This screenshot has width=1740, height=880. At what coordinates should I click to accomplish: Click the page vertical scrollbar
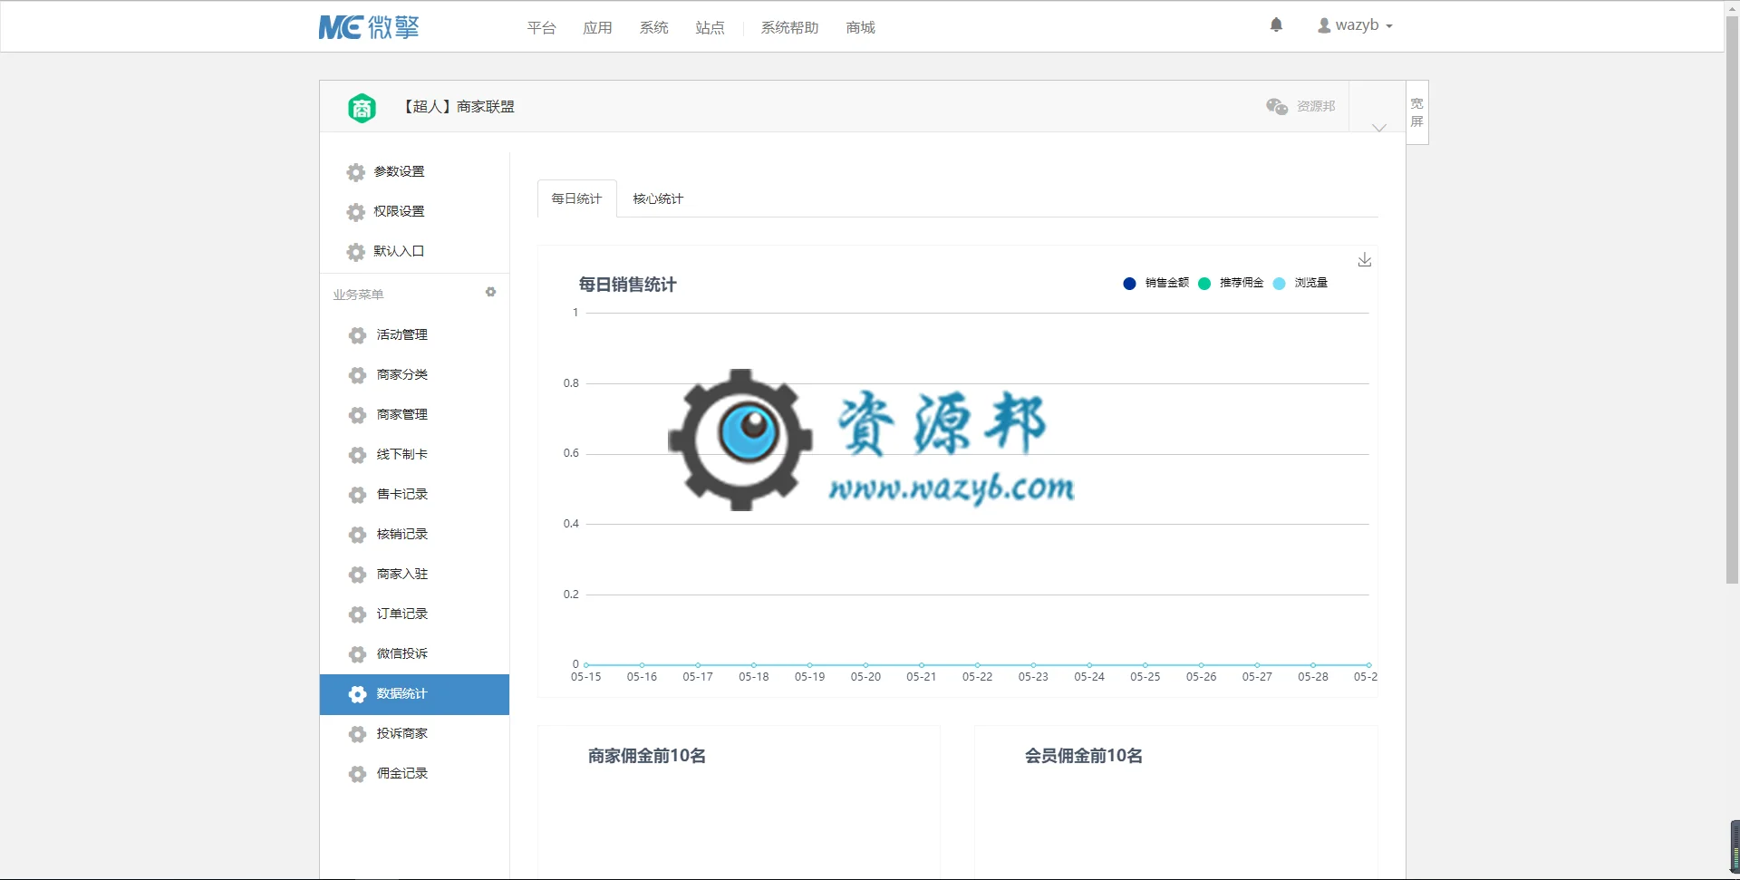click(x=1732, y=299)
